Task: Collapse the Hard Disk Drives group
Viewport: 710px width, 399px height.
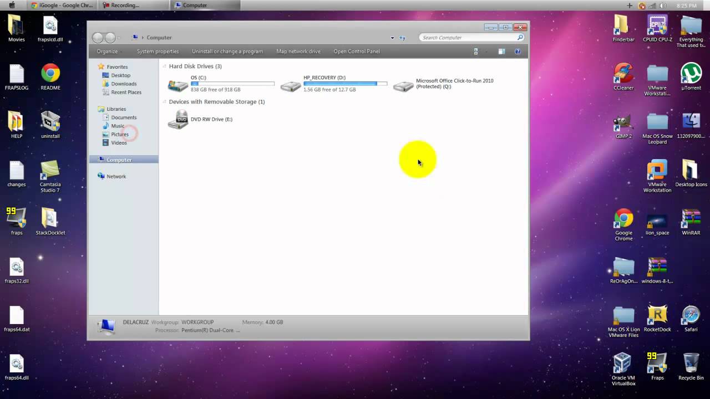Action: point(164,66)
